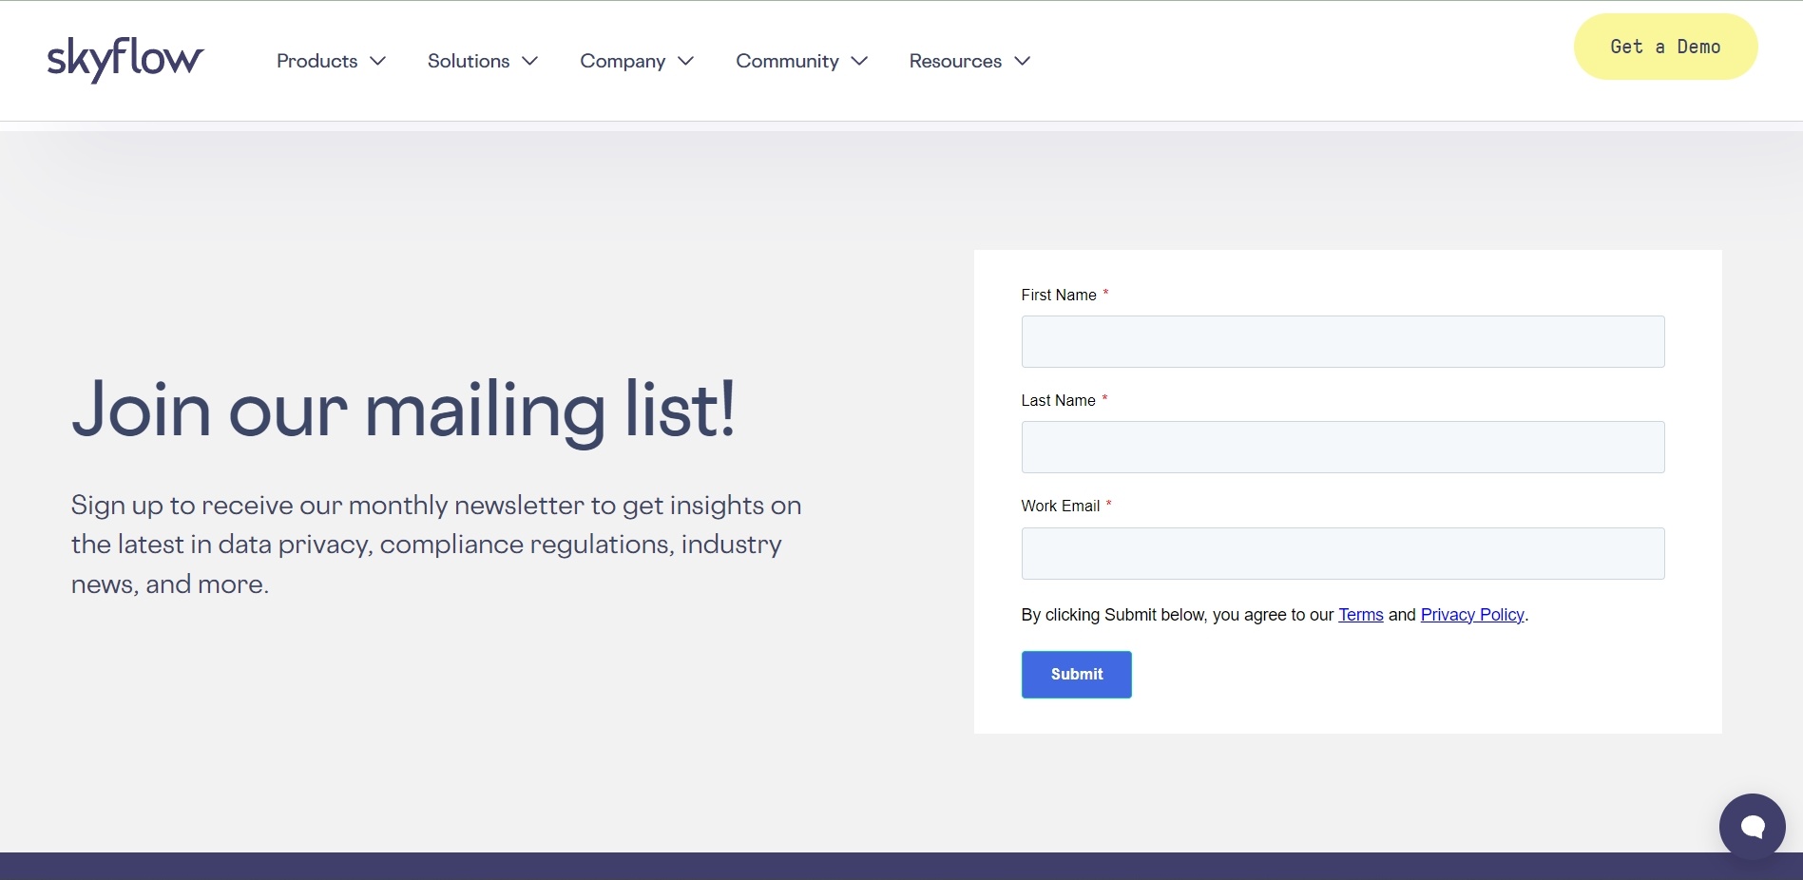1803x880 pixels.
Task: Focus the Last Name input field
Action: (x=1343, y=447)
